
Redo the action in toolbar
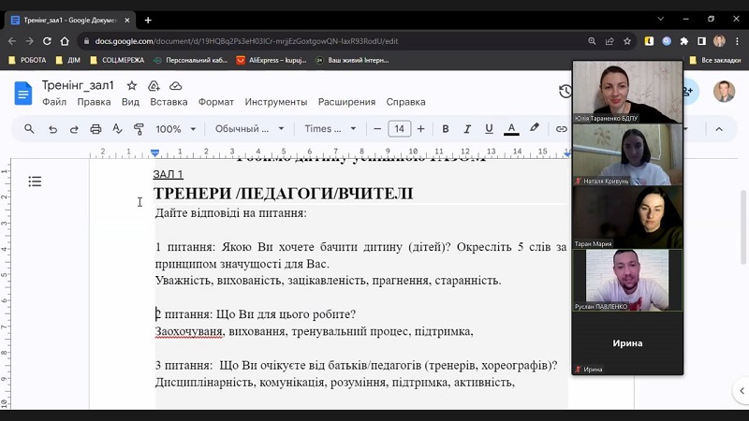(x=74, y=129)
